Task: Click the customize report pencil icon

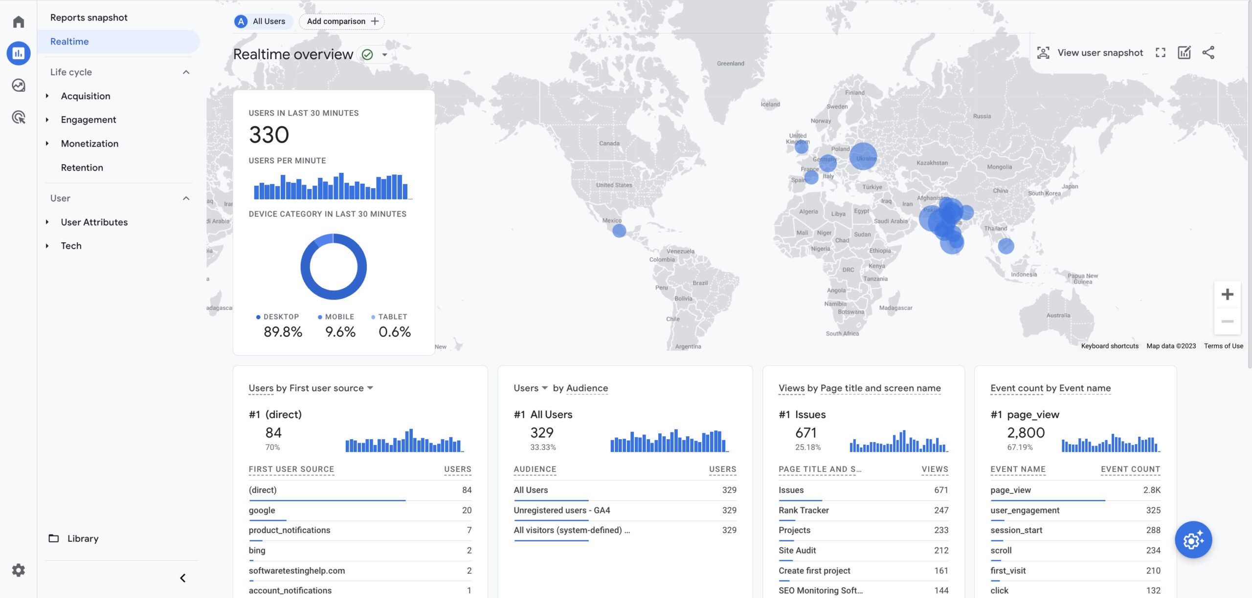Action: 1184,53
